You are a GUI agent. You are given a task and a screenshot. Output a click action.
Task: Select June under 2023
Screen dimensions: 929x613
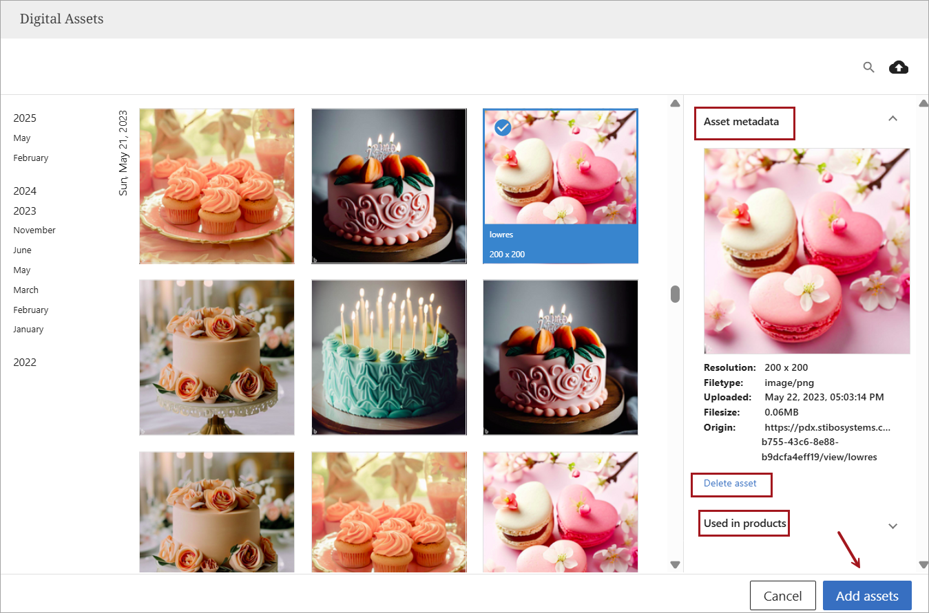(22, 250)
